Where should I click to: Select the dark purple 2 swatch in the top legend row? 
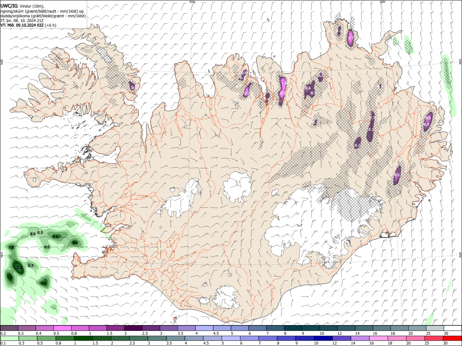(x=133, y=328)
